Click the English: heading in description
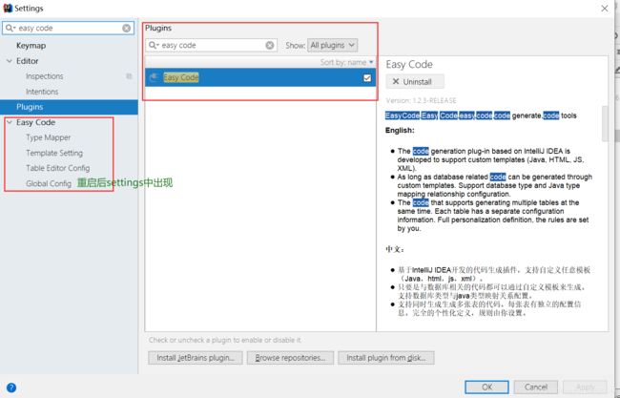Image resolution: width=620 pixels, height=398 pixels. (x=400, y=130)
